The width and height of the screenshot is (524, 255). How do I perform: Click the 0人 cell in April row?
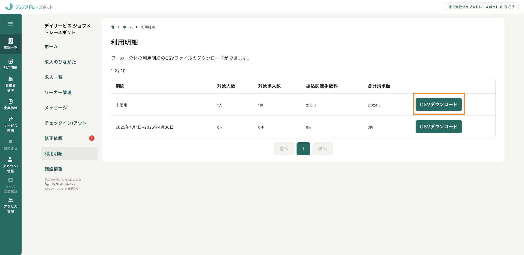point(220,127)
